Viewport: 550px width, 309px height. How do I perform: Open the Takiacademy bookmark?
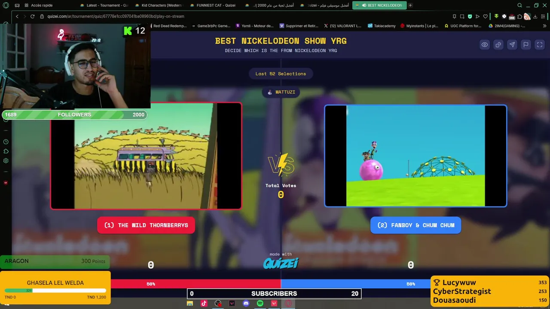(x=382, y=26)
